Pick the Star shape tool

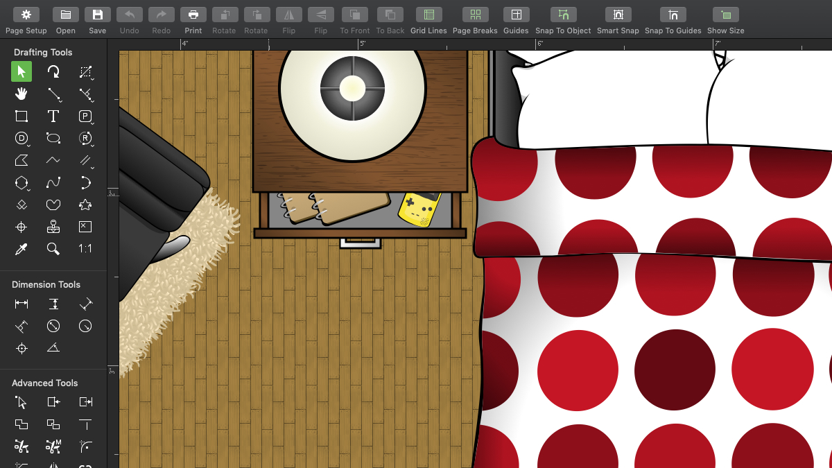coord(85,205)
